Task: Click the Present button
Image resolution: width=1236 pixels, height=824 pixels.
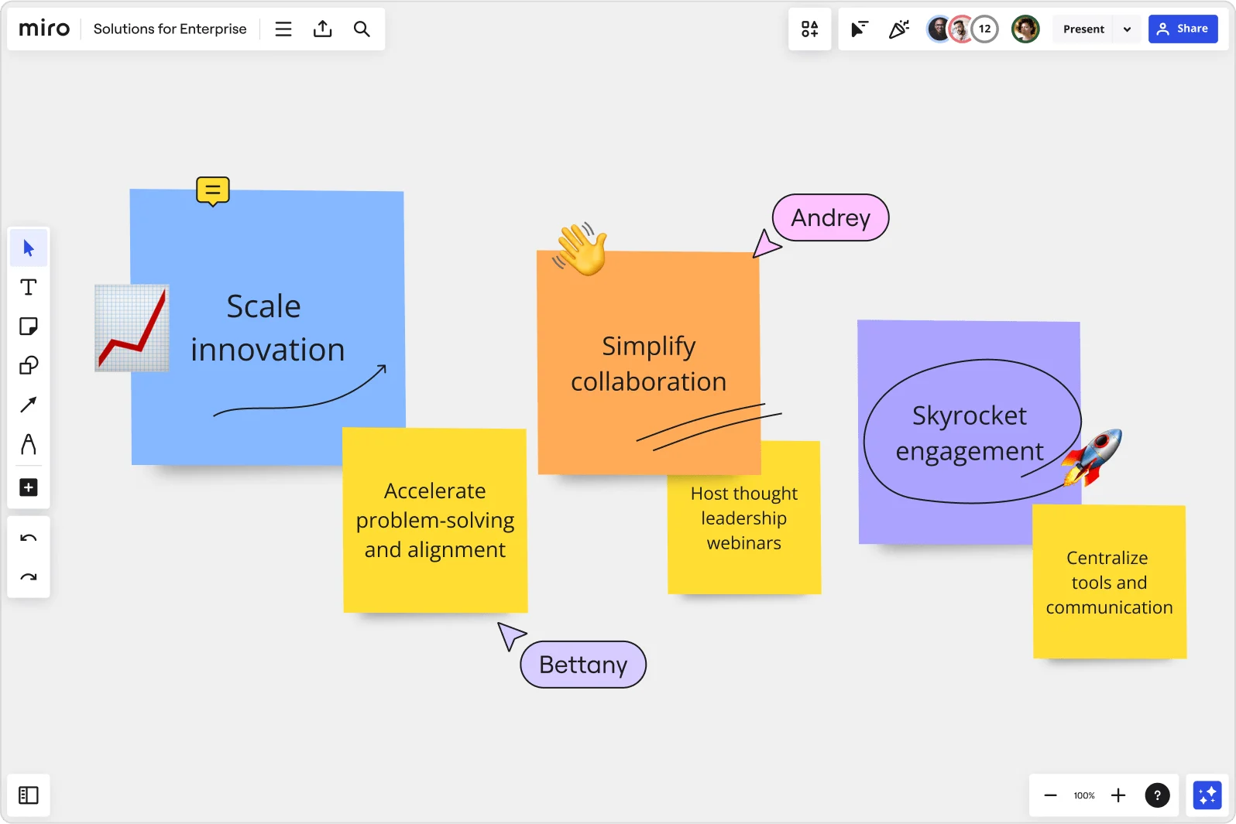Action: (x=1083, y=29)
